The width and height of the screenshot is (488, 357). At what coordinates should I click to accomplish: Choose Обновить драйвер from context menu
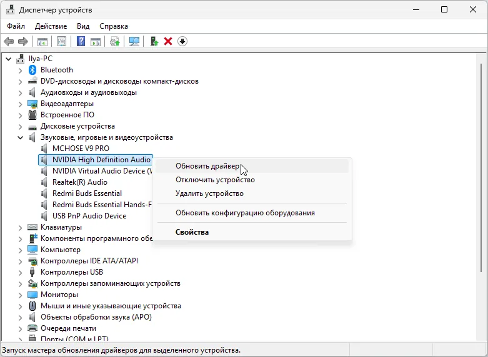pos(251,167)
